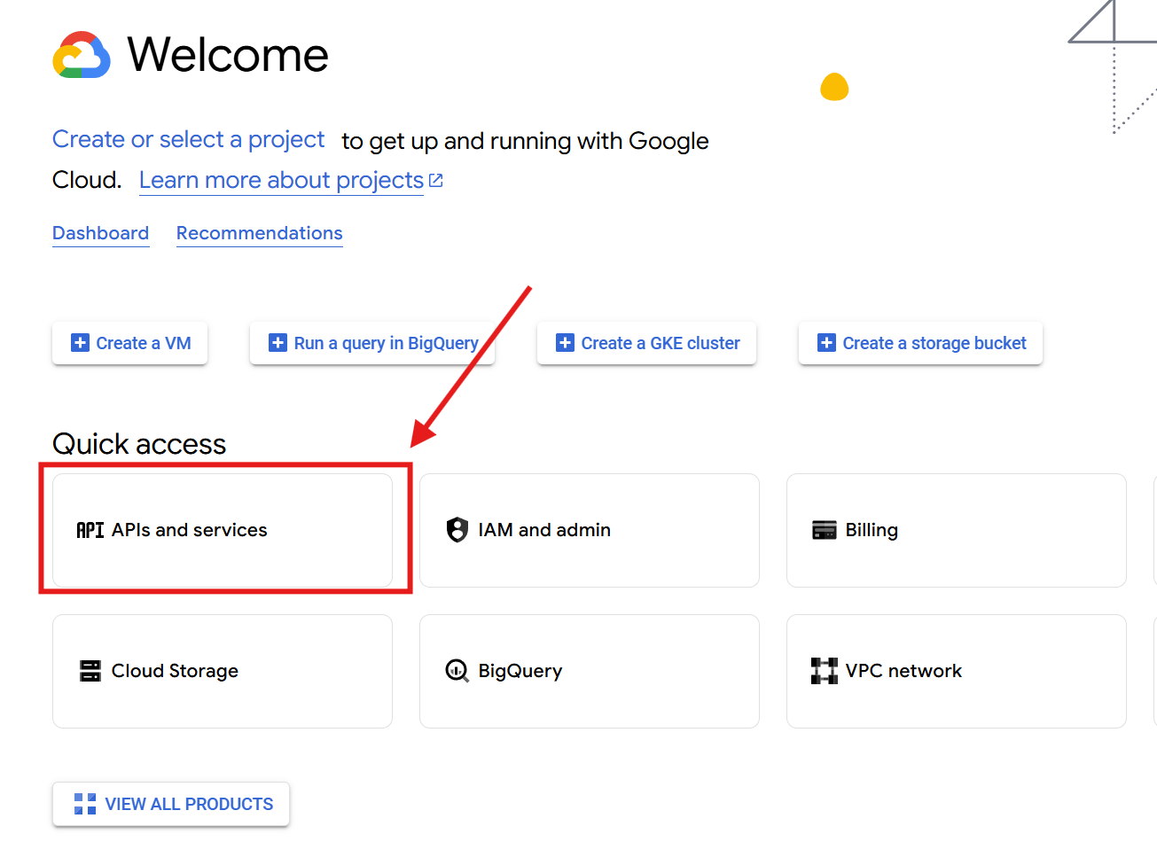Viewport: 1157px width, 865px height.
Task: Click the Cloud Storage bucket icon
Action: pos(90,671)
